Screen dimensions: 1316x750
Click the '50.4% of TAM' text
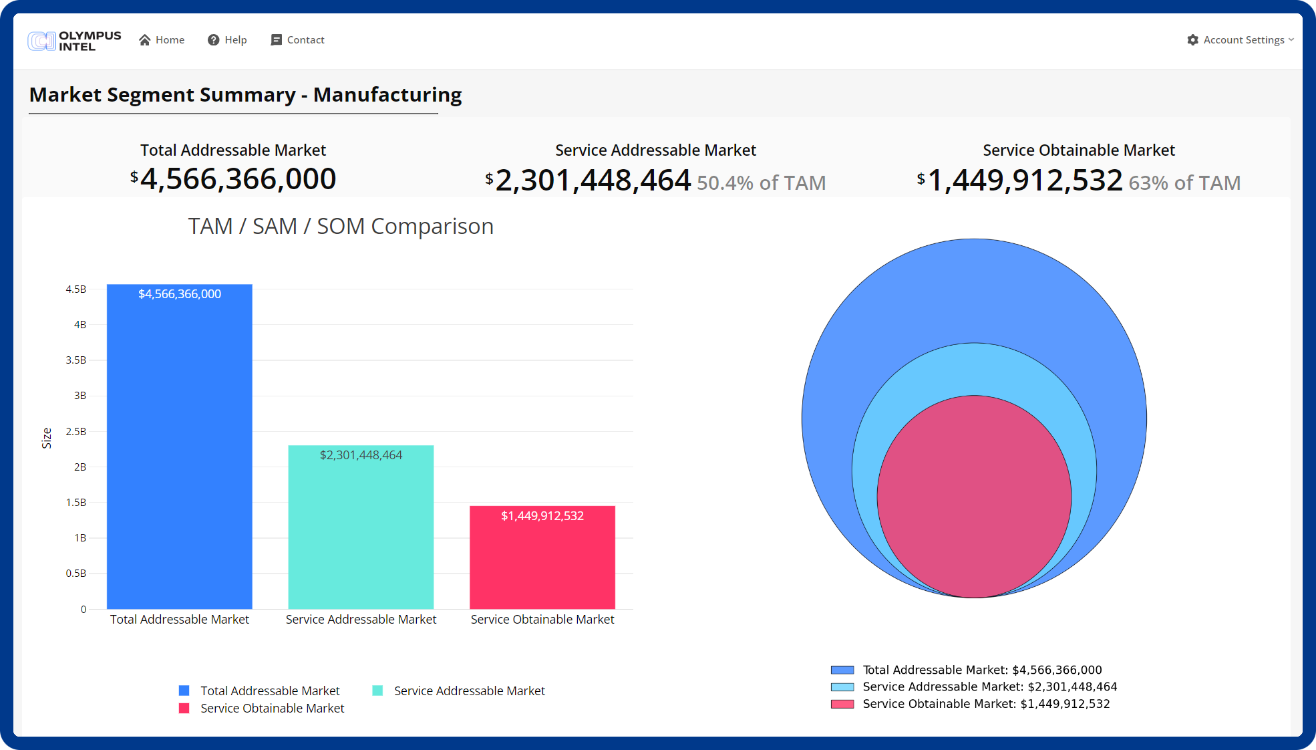(x=762, y=182)
